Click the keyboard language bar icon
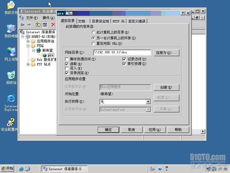This screenshot has width=230, height=173. point(152,169)
